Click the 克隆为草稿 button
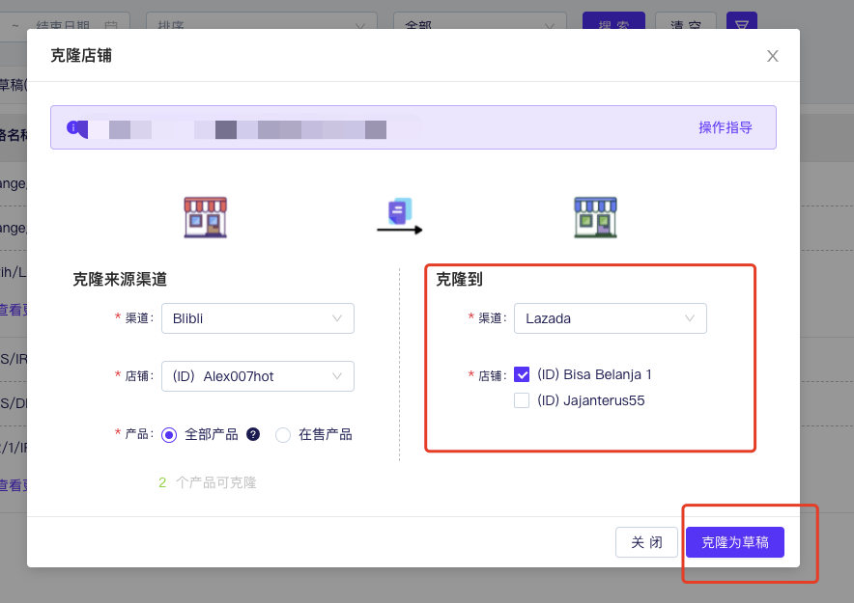This screenshot has height=603, width=854. (734, 542)
